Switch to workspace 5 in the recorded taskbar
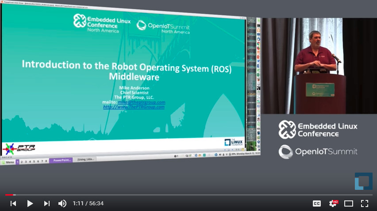The height and width of the screenshot is (211, 377). click(x=34, y=162)
